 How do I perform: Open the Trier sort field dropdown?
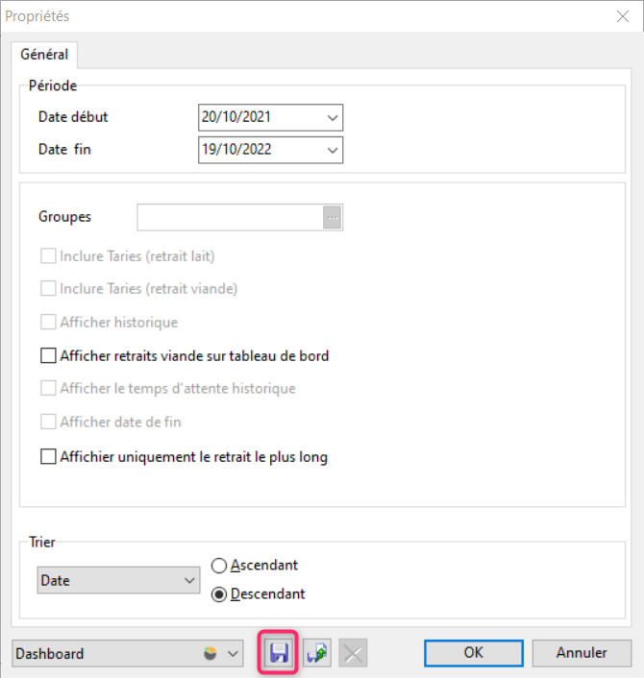point(188,580)
